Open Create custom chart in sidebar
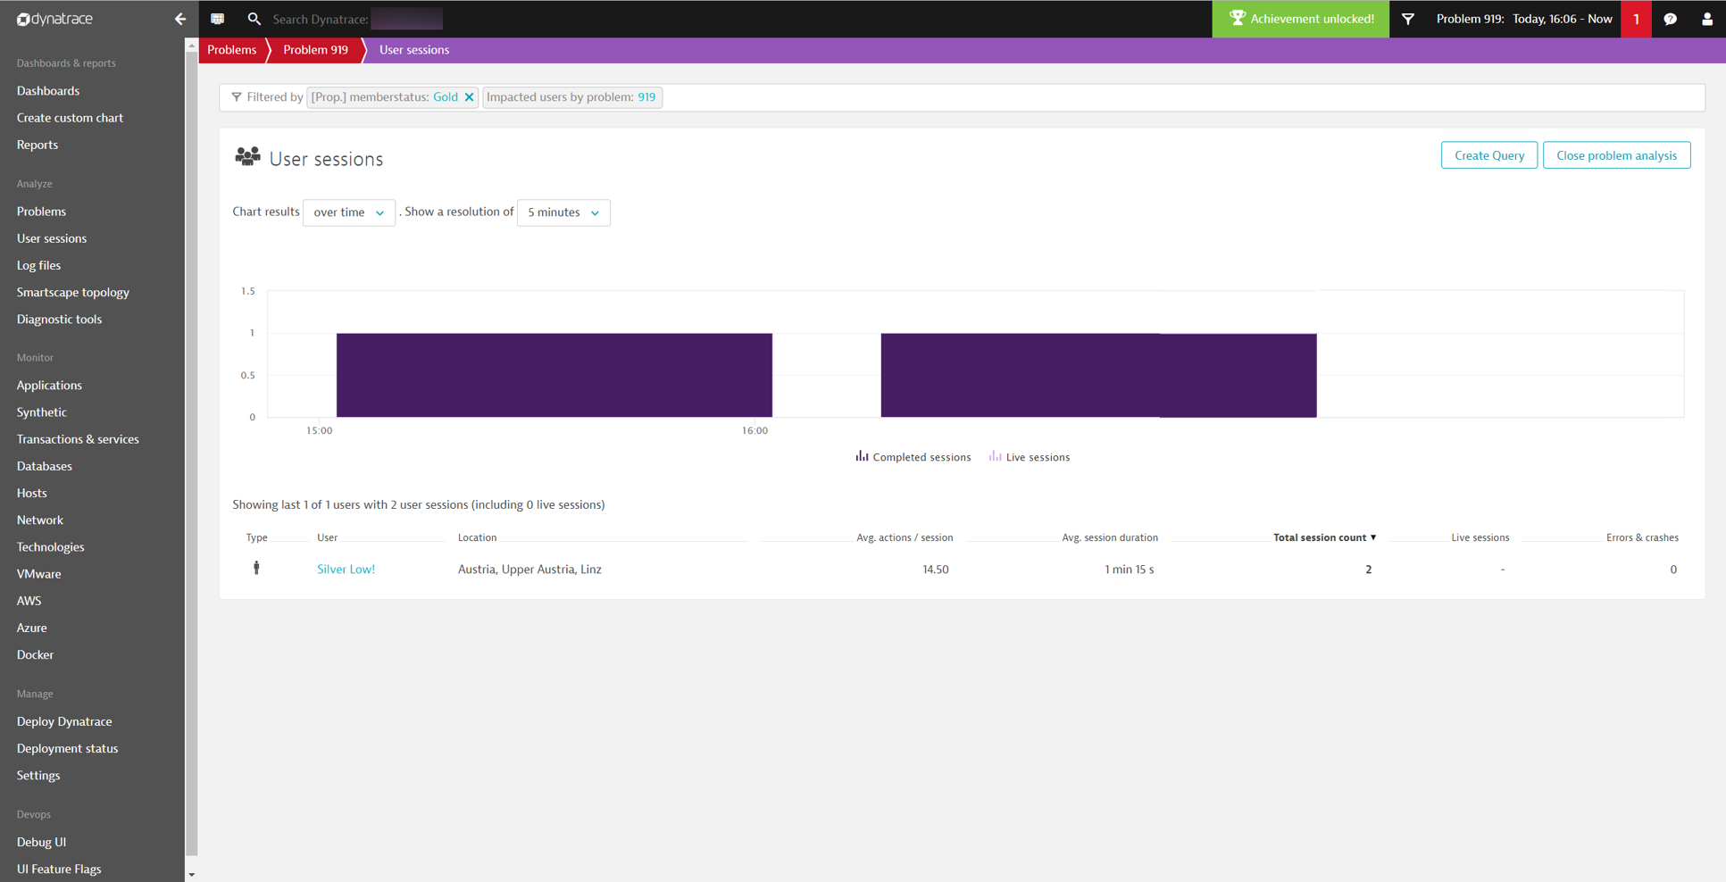 point(70,118)
